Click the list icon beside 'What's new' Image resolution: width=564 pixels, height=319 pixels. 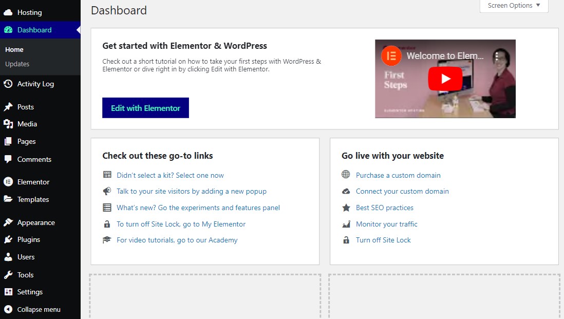(x=107, y=208)
